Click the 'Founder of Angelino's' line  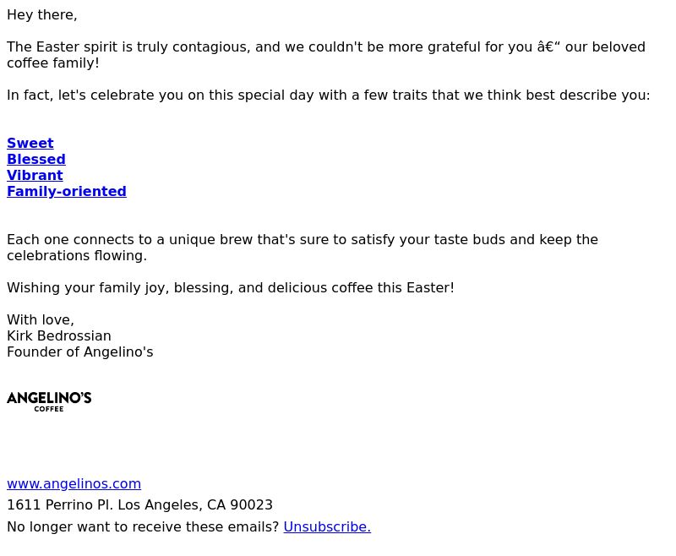(x=80, y=352)
